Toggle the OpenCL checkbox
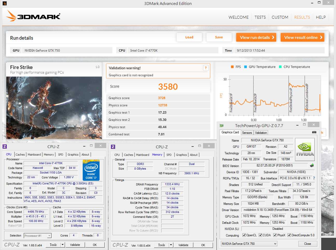 [244, 235]
